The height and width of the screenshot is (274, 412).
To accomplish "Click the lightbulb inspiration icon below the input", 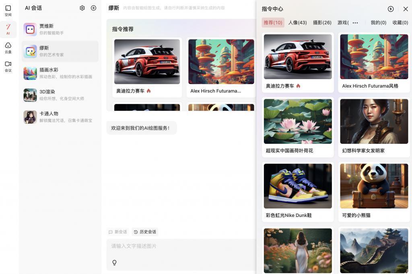I will point(114,262).
